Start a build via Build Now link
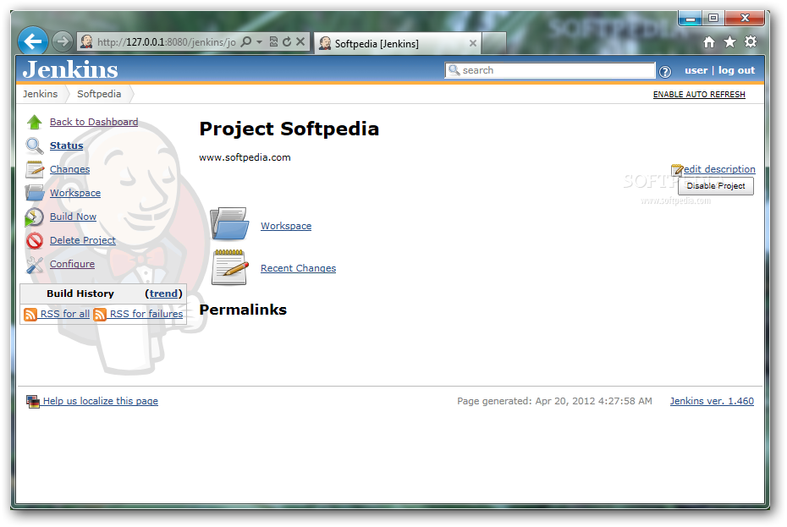The width and height of the screenshot is (787, 527). tap(74, 217)
